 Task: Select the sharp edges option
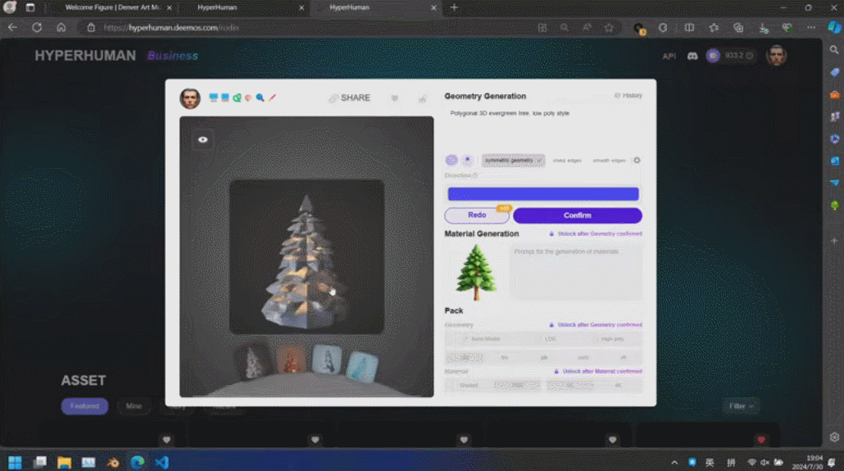coord(566,161)
